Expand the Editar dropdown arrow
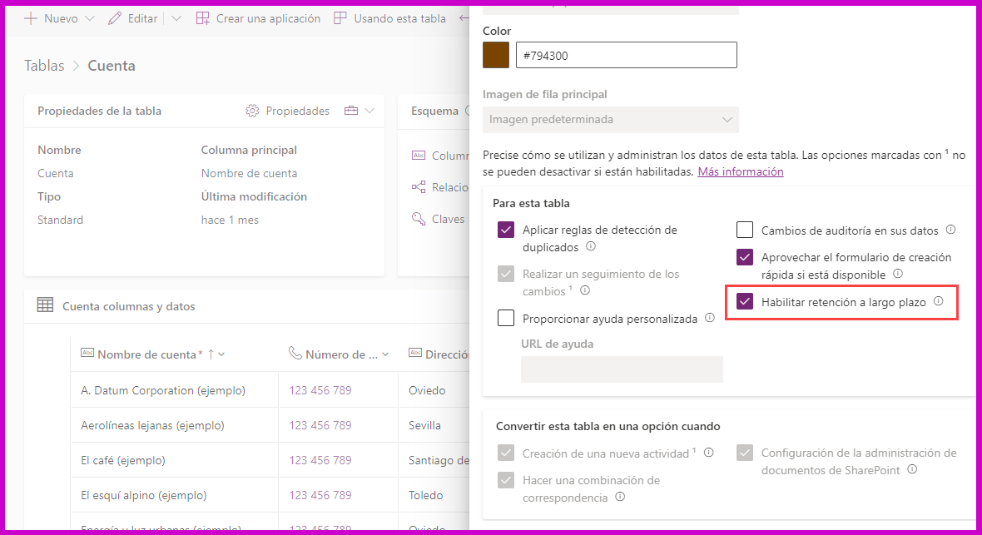This screenshot has height=535, width=982. pos(176,19)
